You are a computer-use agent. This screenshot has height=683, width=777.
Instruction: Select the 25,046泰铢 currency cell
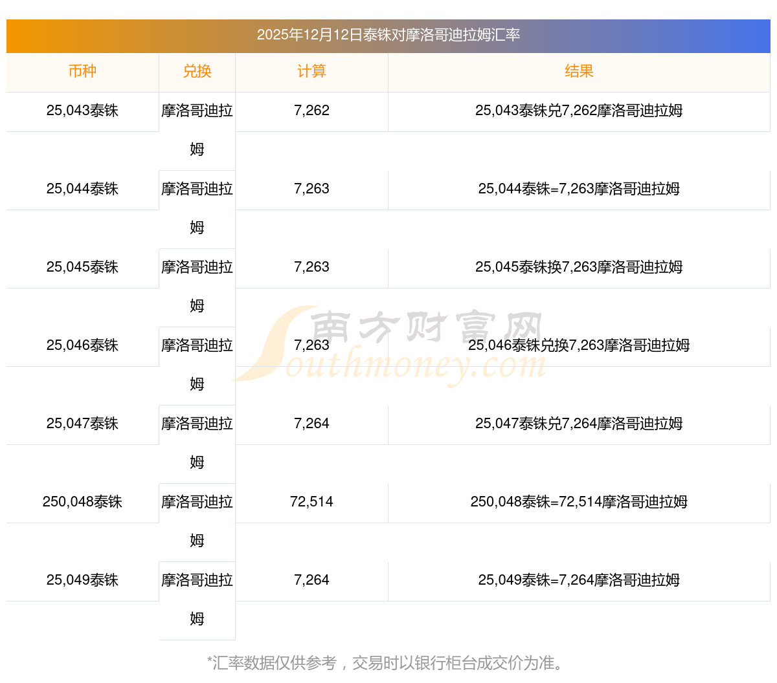tap(82, 345)
